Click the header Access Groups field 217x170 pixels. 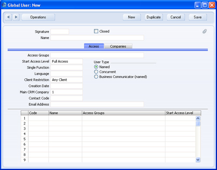[97, 55]
